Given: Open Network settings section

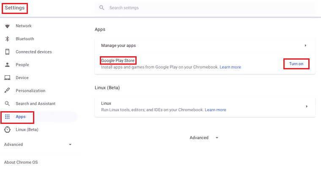Looking at the screenshot, I should click(x=24, y=26).
